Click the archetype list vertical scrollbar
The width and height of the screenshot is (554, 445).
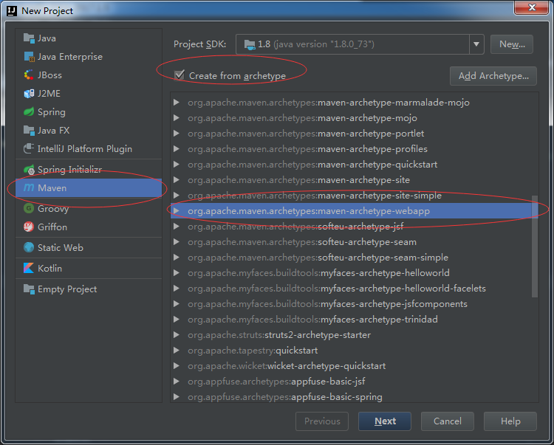point(535,246)
